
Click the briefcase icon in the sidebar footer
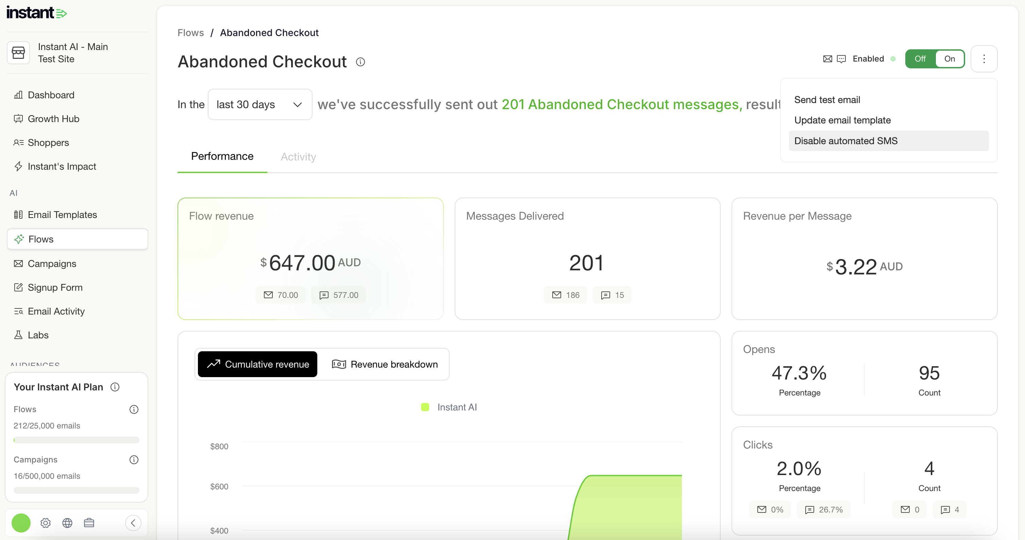[89, 523]
